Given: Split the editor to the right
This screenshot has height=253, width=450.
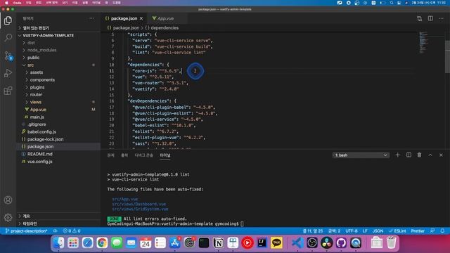Looking at the screenshot, I should coord(430,19).
